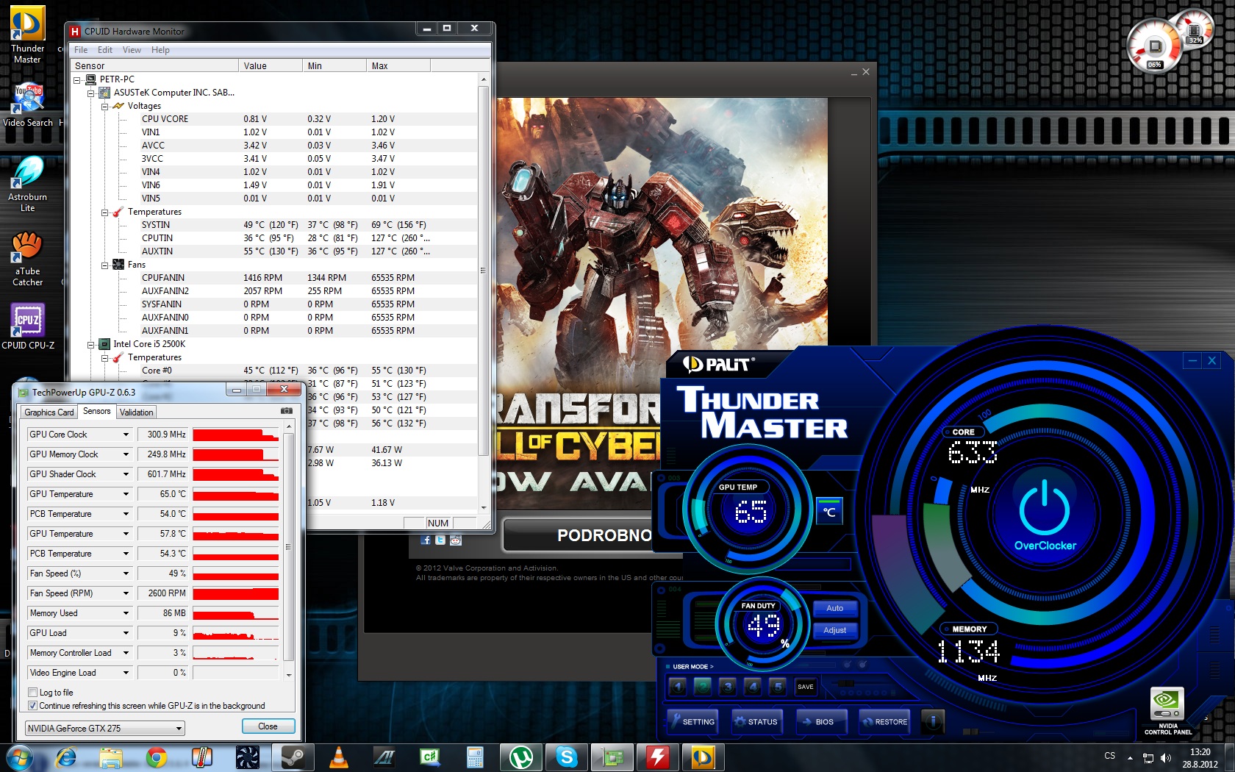Switch to Skype in taskbar
The height and width of the screenshot is (772, 1235).
(x=567, y=757)
